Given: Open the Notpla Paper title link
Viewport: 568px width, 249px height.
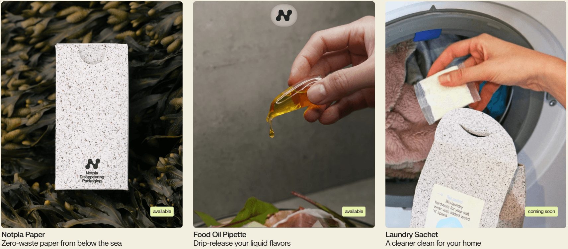Looking at the screenshot, I should (x=23, y=234).
